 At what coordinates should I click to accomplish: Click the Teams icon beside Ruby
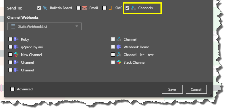tap(16, 39)
